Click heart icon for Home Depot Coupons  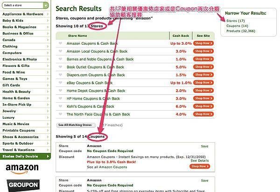coord(61,90)
